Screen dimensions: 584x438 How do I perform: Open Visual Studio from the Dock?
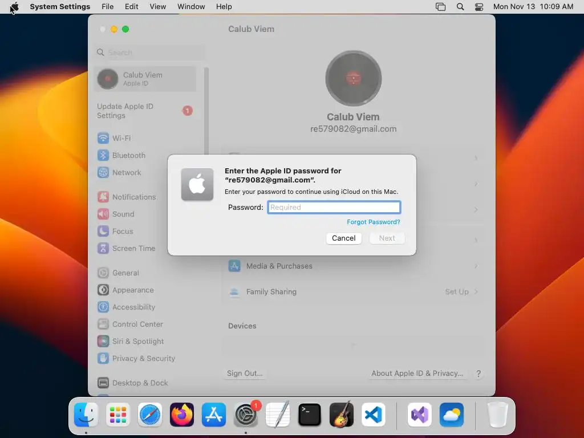pos(420,415)
